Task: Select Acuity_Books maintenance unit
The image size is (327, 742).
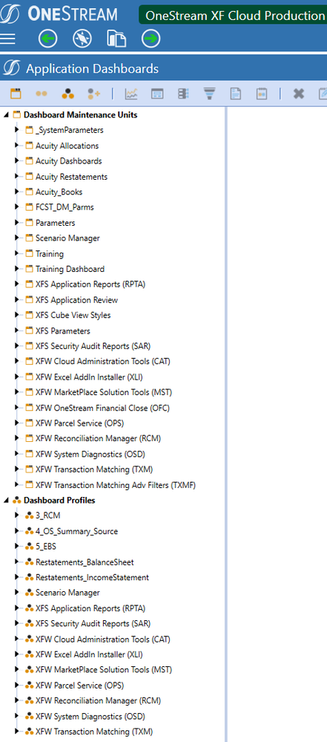Action: (59, 192)
